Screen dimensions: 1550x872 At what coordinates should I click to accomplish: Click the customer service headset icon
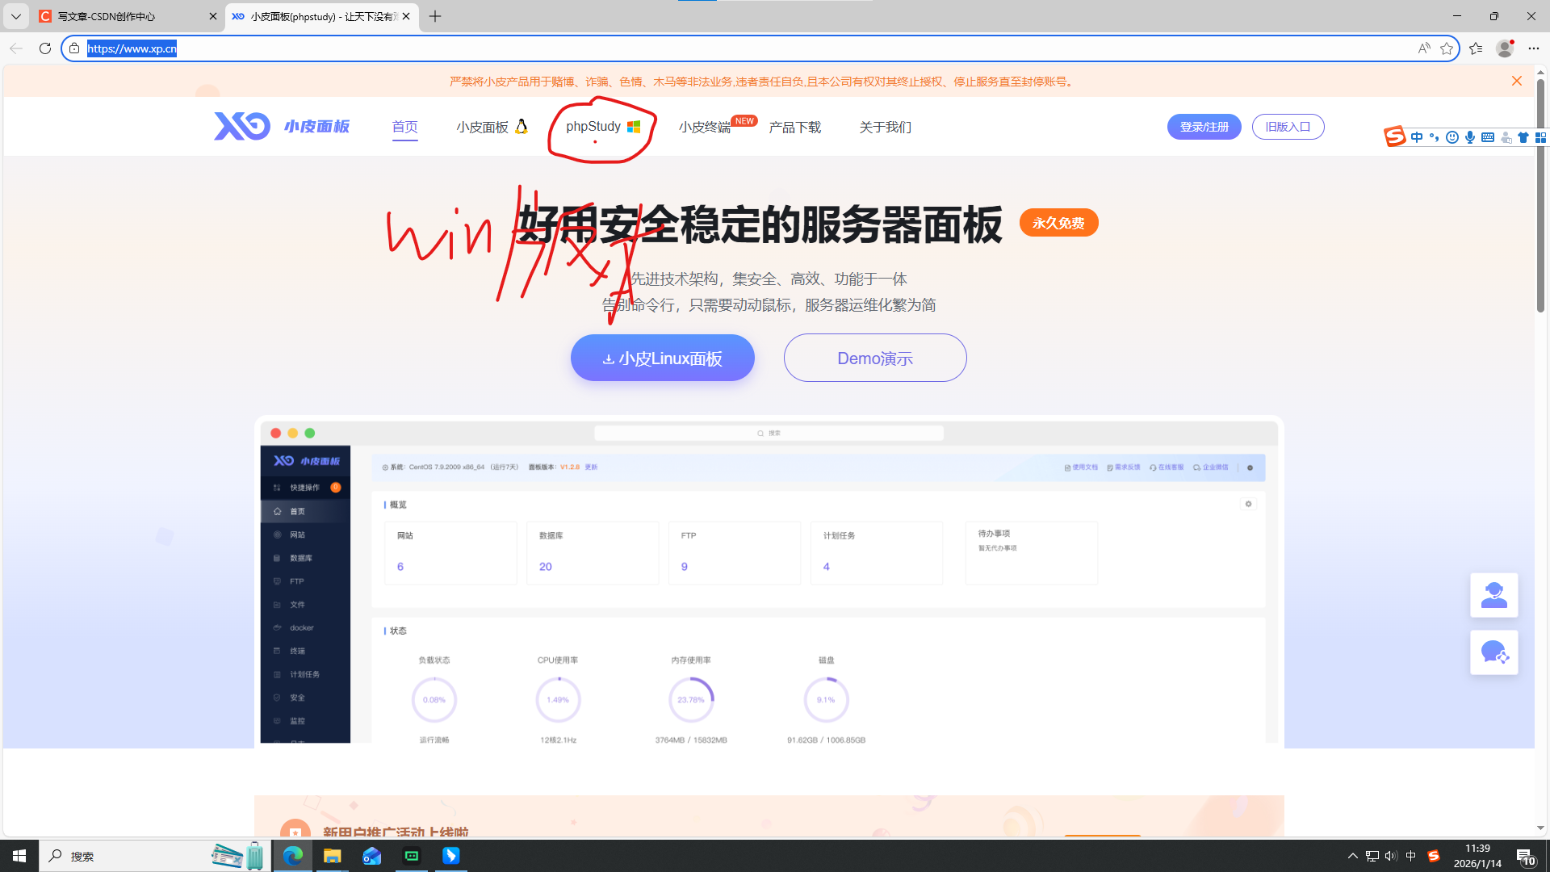1493,595
